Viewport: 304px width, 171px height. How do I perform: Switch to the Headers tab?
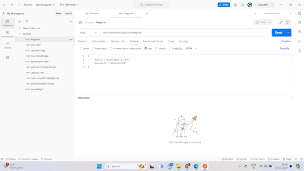118,41
